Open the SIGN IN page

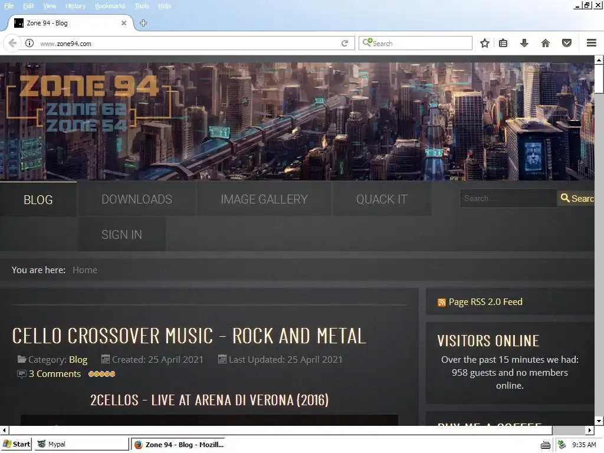point(122,234)
